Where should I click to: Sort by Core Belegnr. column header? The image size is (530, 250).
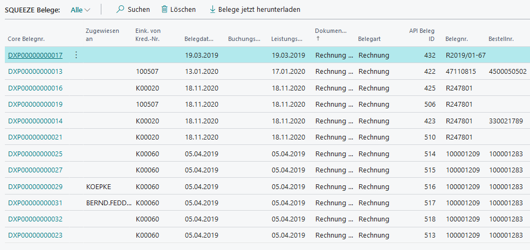tap(26, 39)
